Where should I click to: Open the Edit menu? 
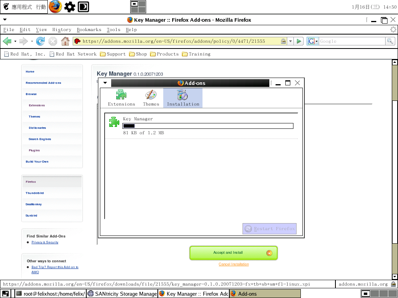[x=25, y=29]
